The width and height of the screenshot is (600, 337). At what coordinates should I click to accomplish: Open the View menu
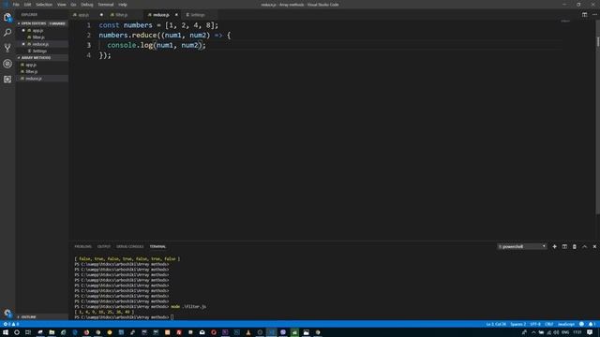[x=62, y=5]
